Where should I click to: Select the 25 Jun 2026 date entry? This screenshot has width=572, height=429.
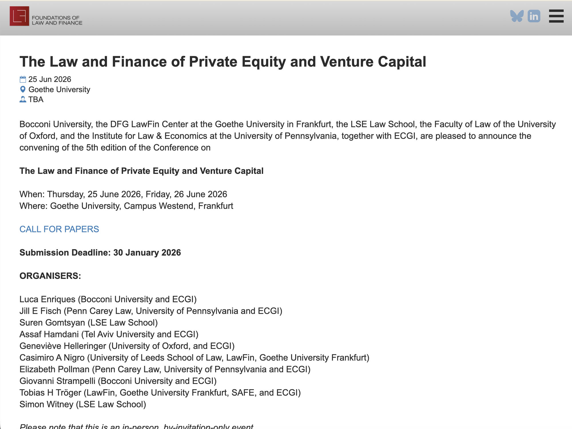(x=50, y=79)
